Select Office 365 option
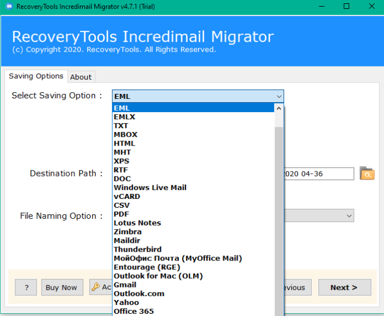Viewport: 384px width, 316px height. [x=193, y=311]
